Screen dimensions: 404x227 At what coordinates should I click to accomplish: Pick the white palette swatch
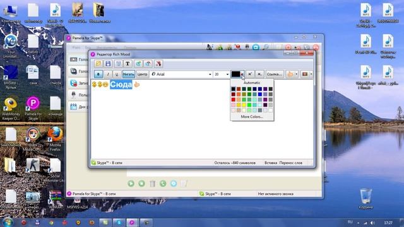tap(271, 110)
